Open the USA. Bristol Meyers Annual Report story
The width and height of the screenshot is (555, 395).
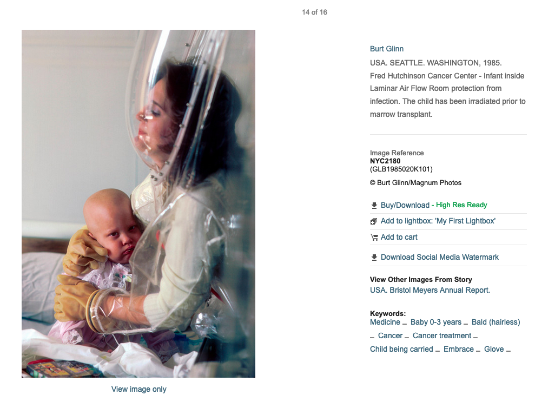pos(430,290)
